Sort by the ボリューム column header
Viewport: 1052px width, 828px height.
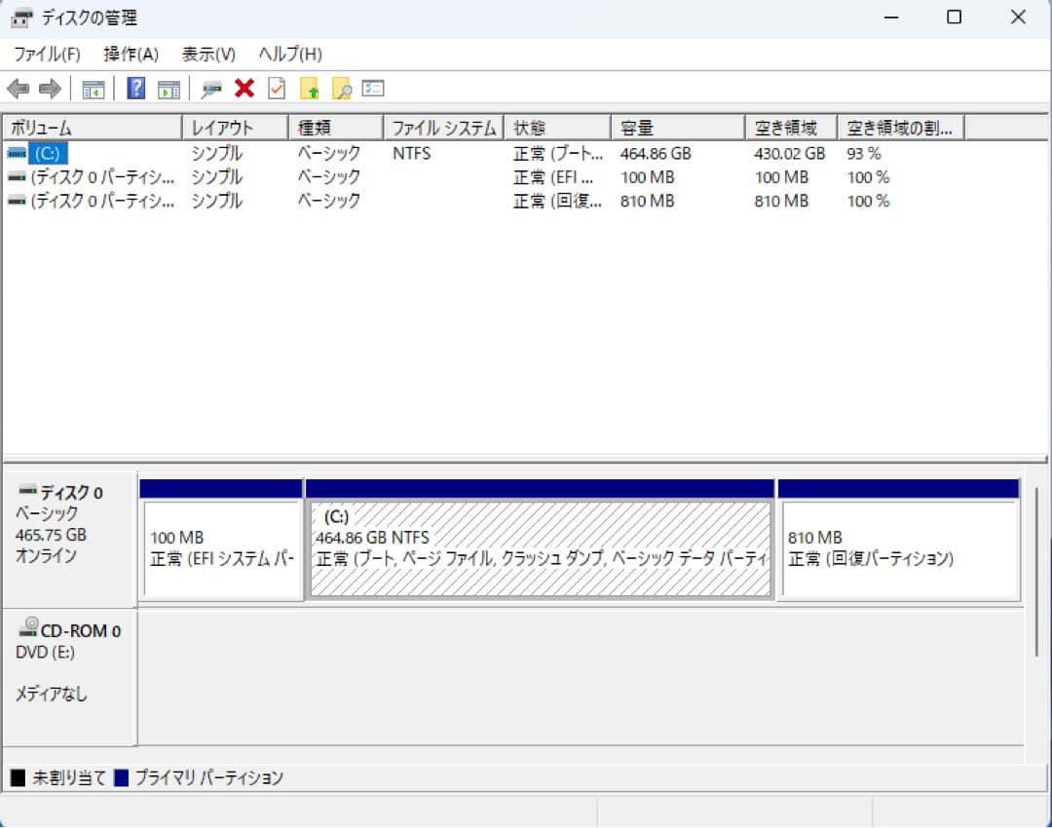coord(93,127)
